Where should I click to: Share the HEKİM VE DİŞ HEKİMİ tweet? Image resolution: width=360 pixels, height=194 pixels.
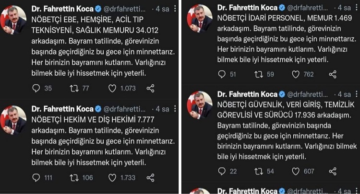[x=150, y=178]
